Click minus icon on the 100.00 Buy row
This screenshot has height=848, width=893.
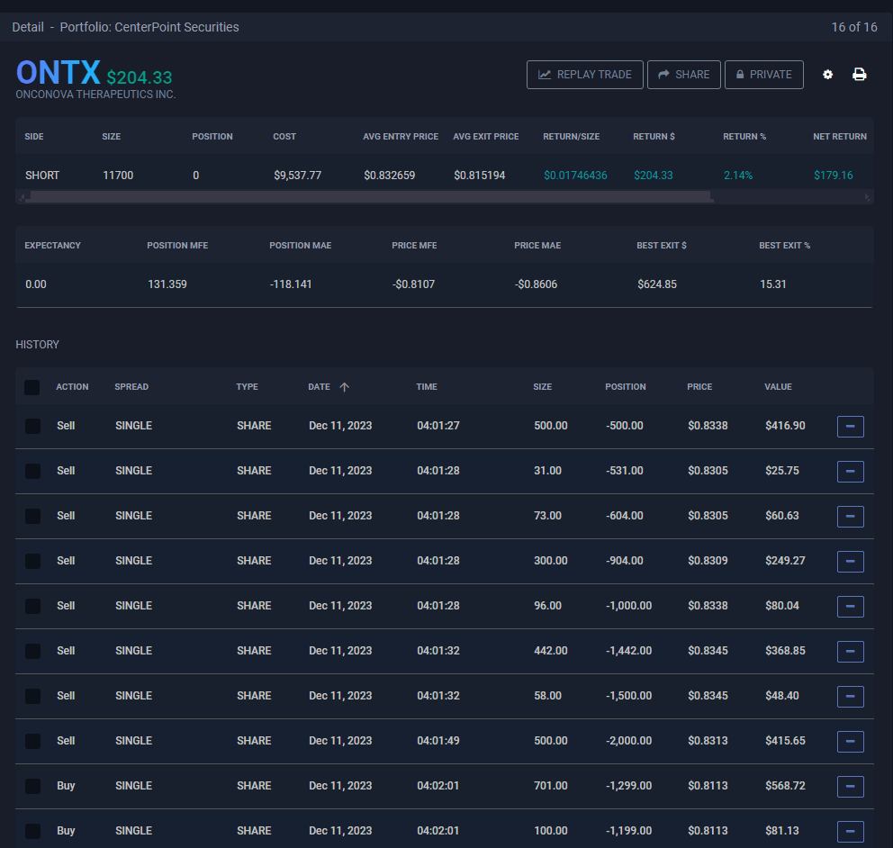pyautogui.click(x=850, y=831)
